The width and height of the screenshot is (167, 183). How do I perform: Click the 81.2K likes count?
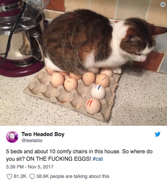[20, 176]
